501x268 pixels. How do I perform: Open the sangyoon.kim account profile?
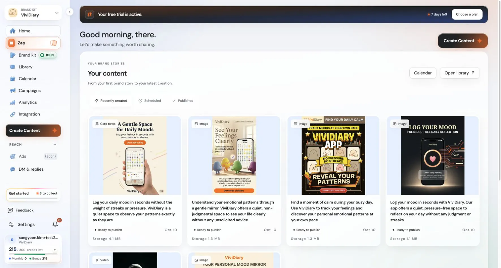tap(33, 240)
